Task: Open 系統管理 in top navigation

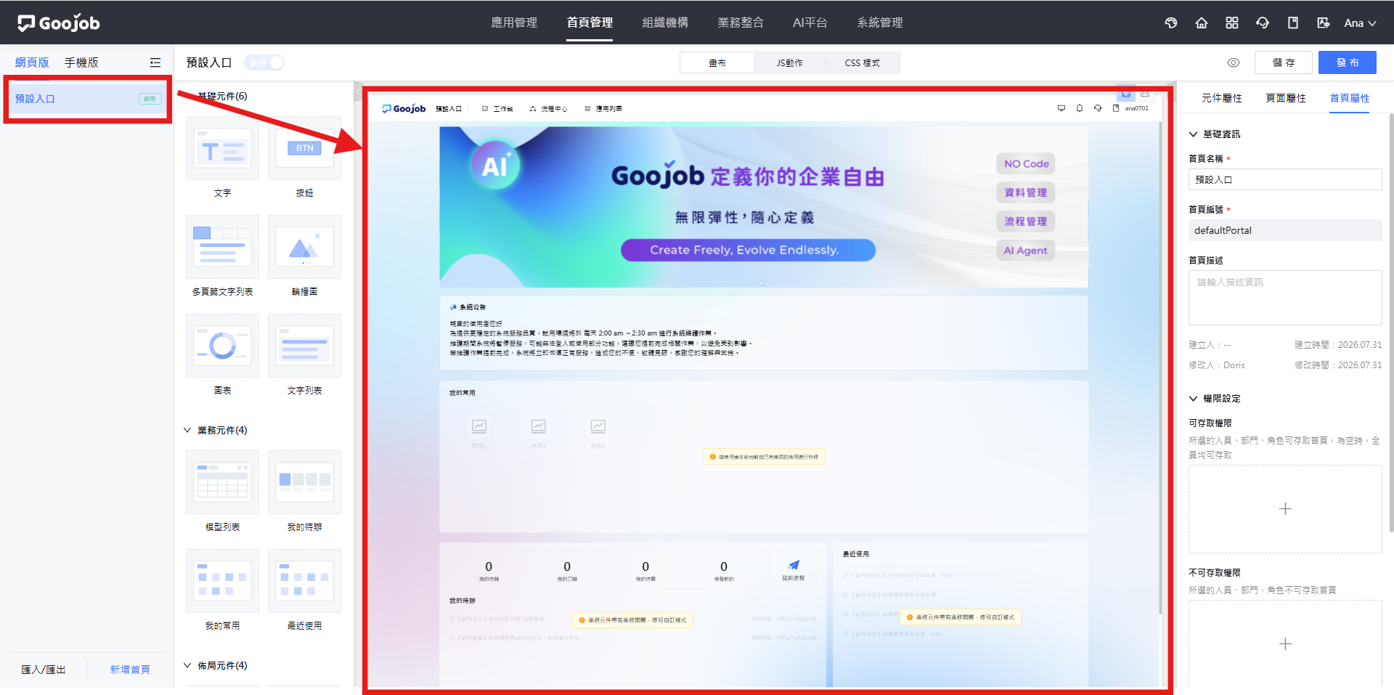Action: tap(880, 23)
